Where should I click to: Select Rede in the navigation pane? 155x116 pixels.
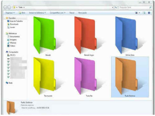tap(10, 83)
